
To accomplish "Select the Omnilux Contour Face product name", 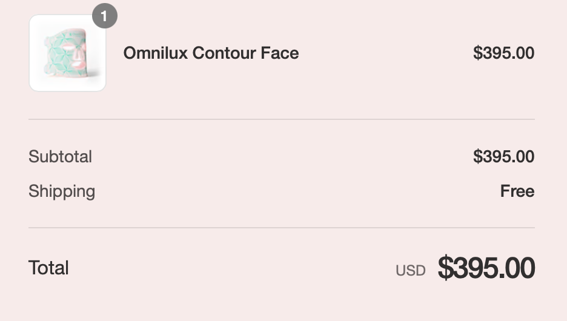I will 211,53.
